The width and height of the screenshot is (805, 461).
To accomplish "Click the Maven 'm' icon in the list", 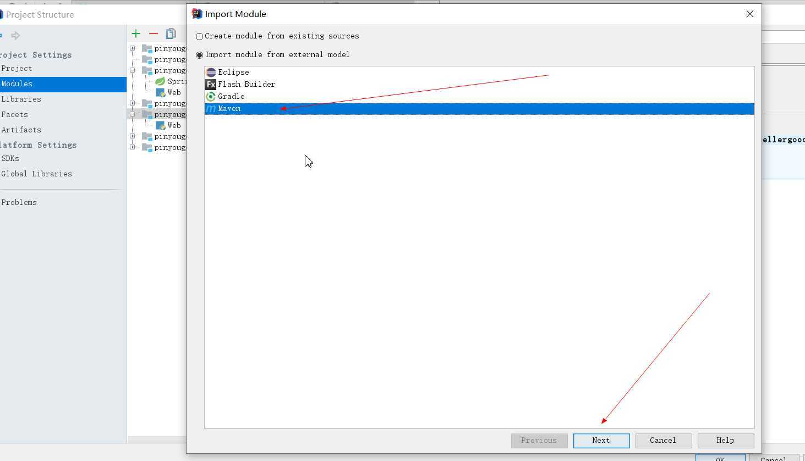I will [211, 109].
